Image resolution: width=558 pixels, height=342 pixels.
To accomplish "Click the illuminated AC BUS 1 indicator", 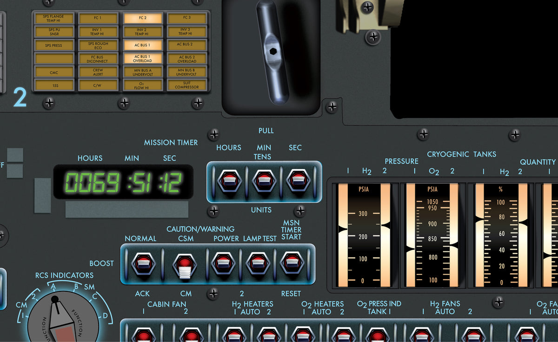I will (x=143, y=45).
